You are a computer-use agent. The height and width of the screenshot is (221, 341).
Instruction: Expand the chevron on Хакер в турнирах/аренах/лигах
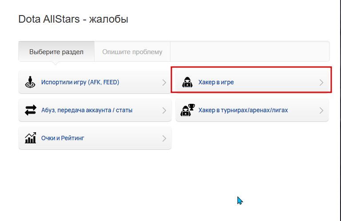point(321,110)
